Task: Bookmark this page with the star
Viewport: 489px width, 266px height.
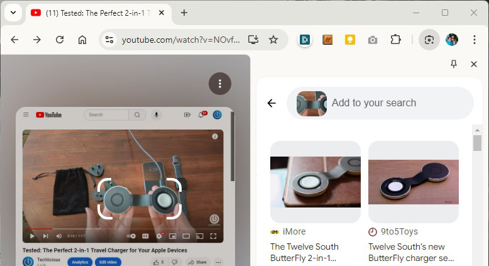Action: [273, 40]
